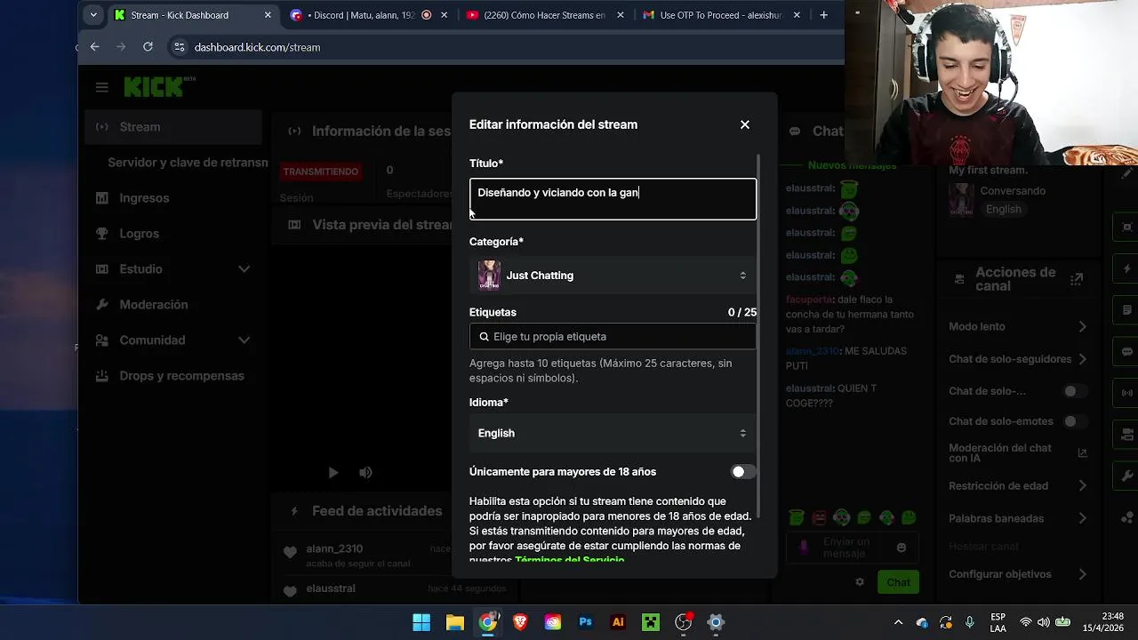Viewport: 1138px width, 640px height.
Task: Click the broadcast signal icon in right rail
Action: coord(1127,393)
